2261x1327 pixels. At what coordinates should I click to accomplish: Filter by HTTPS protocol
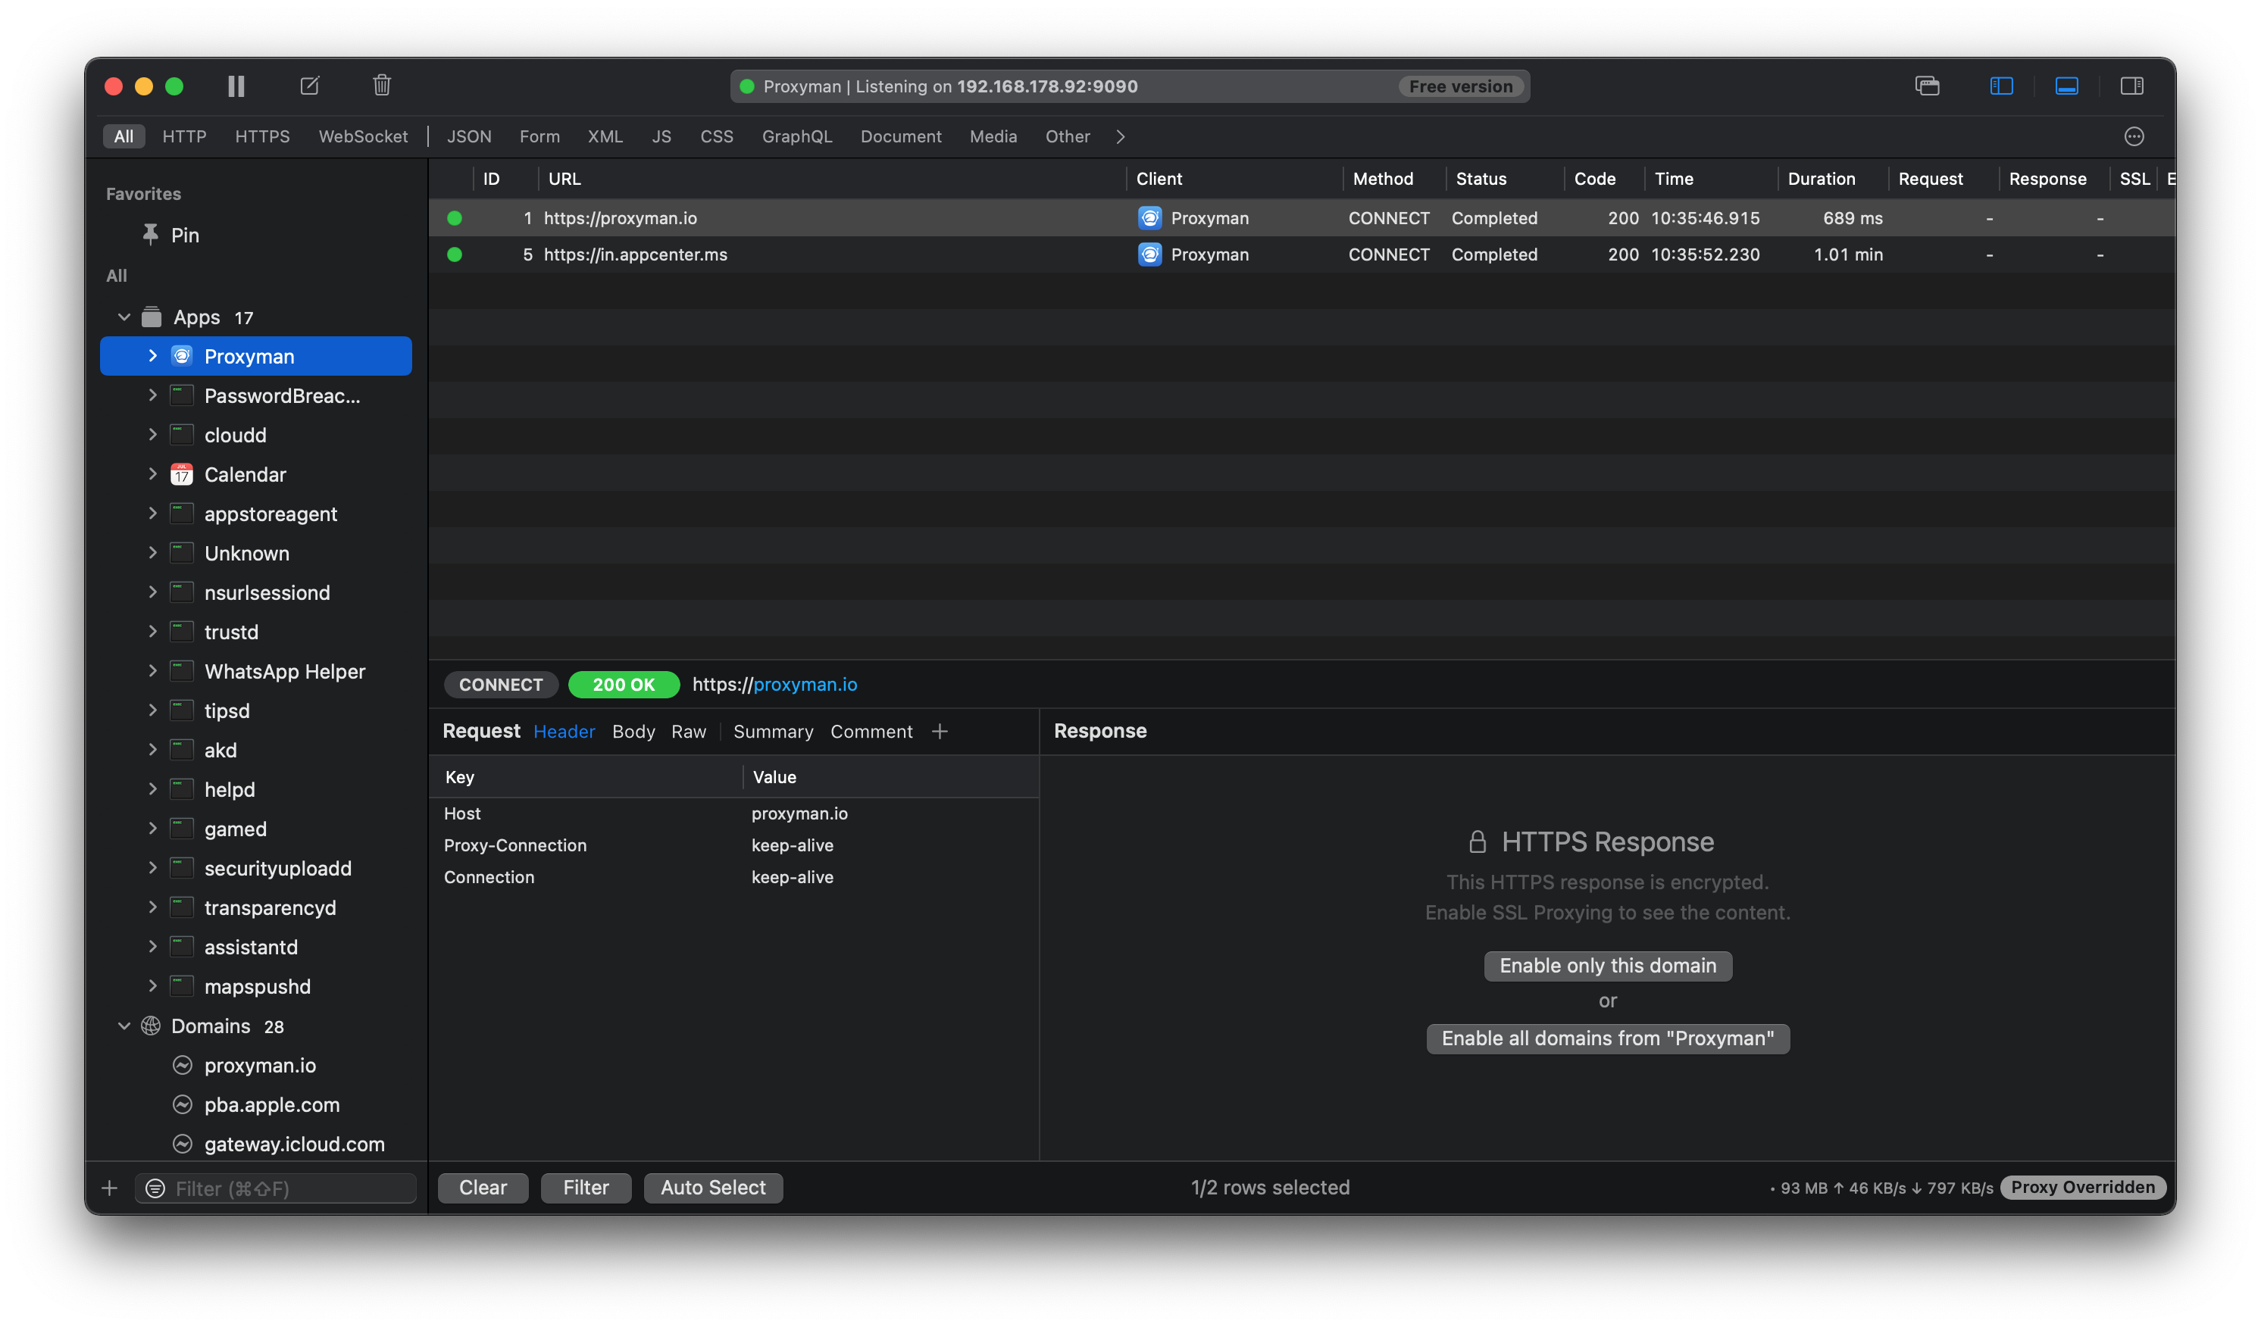tap(262, 136)
